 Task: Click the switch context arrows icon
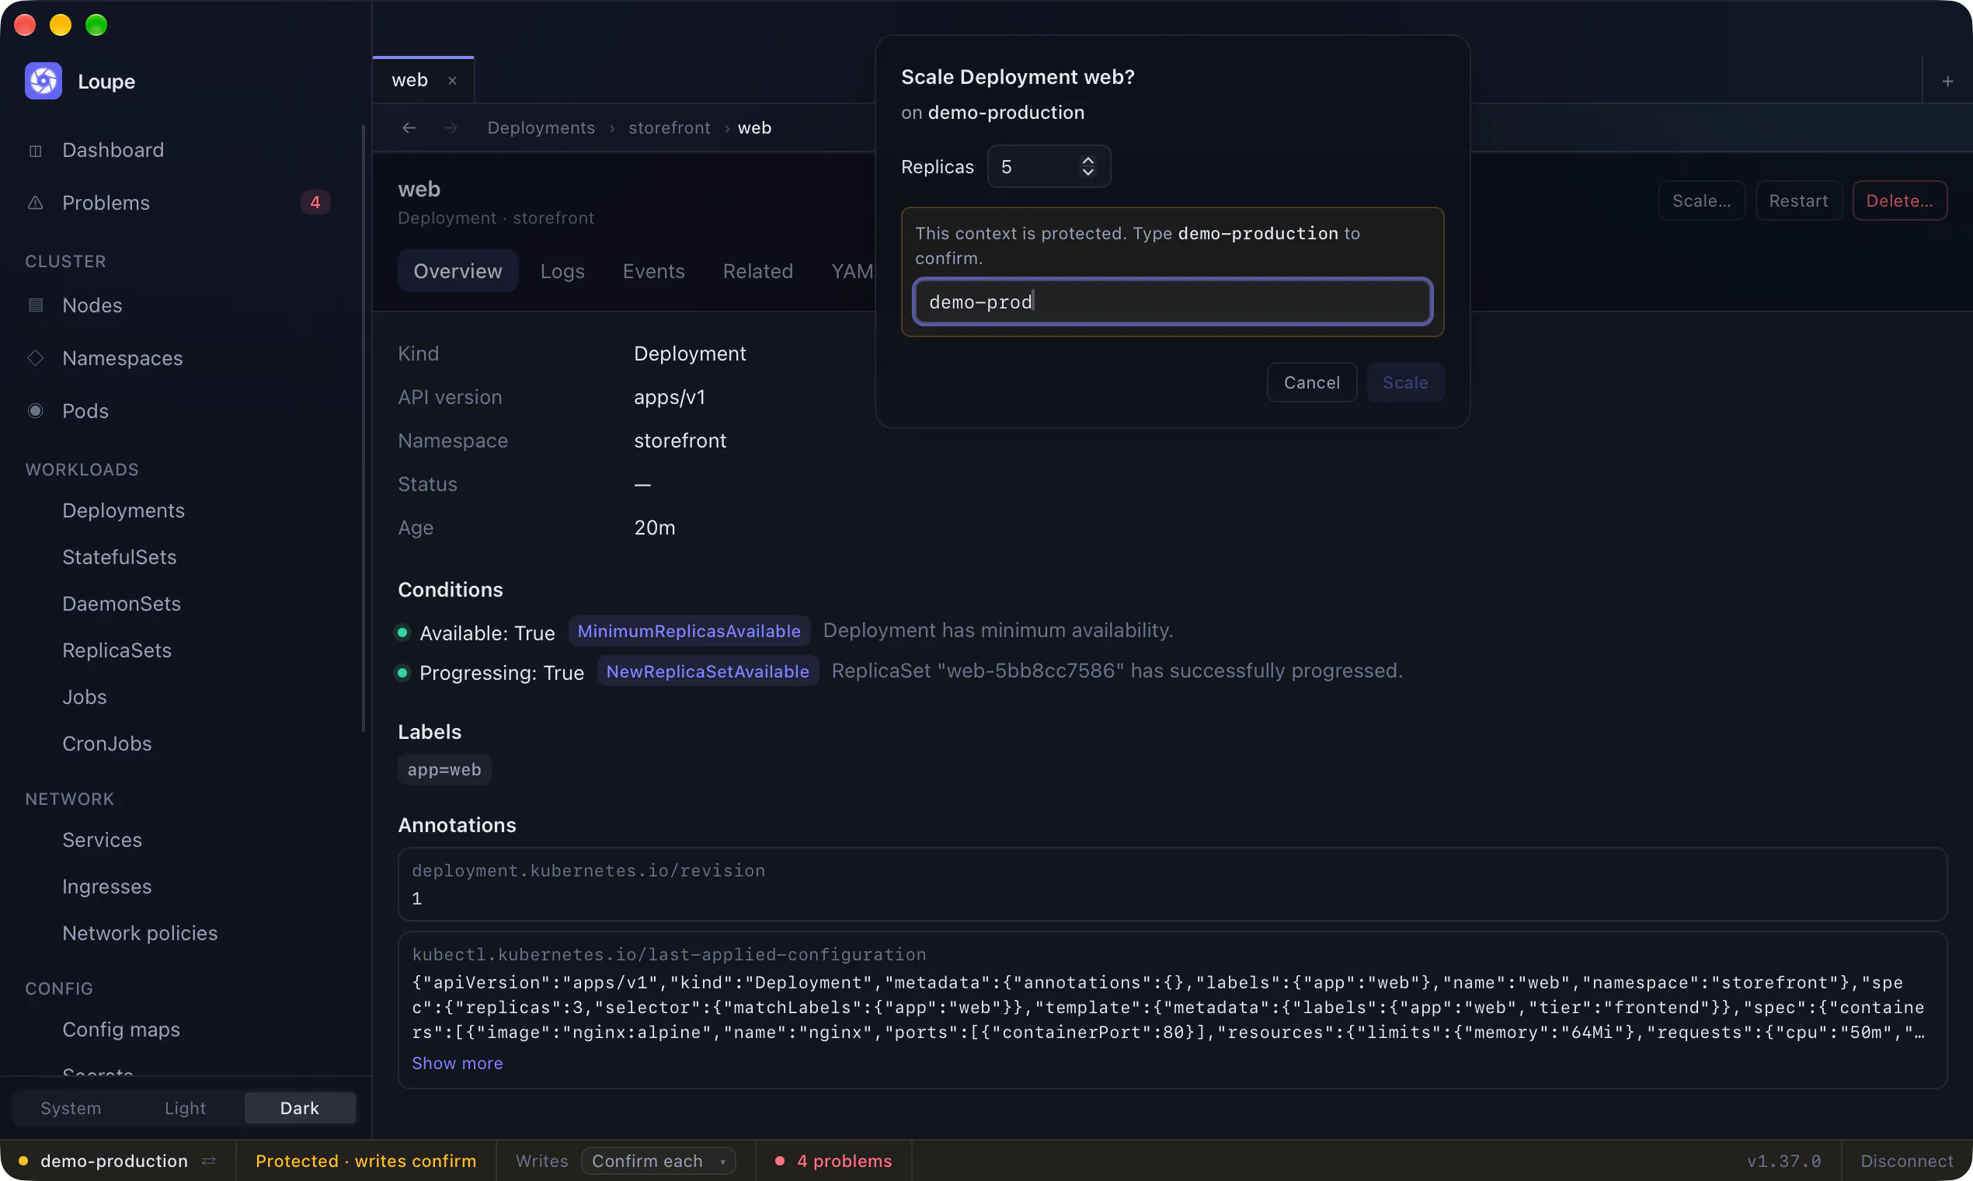click(209, 1161)
